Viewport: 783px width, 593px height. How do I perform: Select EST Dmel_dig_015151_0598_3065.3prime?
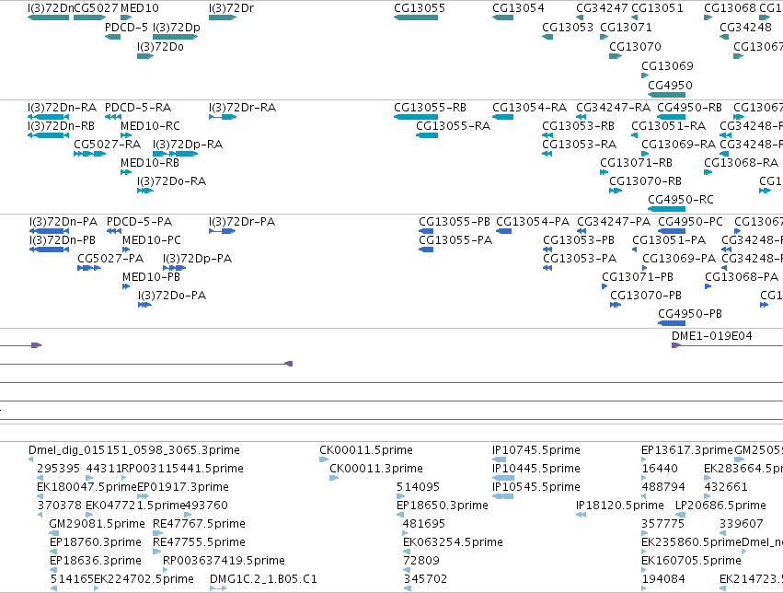click(x=134, y=450)
